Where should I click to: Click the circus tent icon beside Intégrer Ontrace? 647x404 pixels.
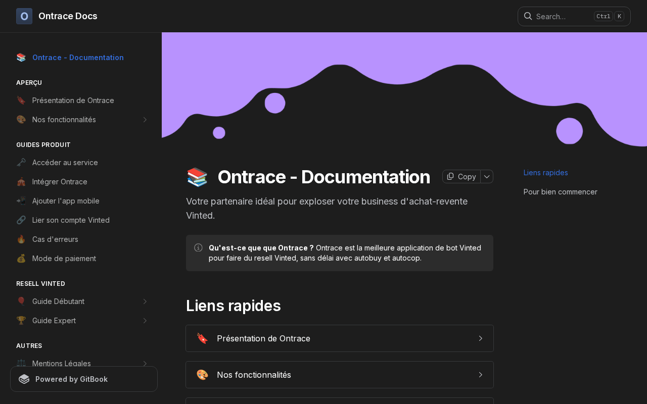point(21,182)
